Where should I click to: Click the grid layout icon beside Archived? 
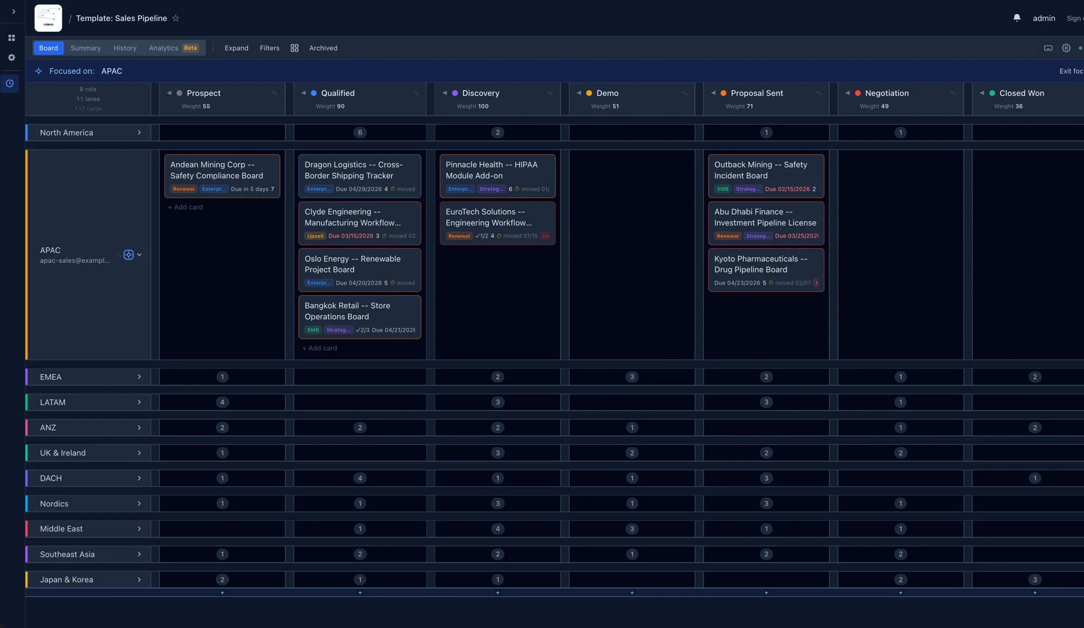[294, 48]
